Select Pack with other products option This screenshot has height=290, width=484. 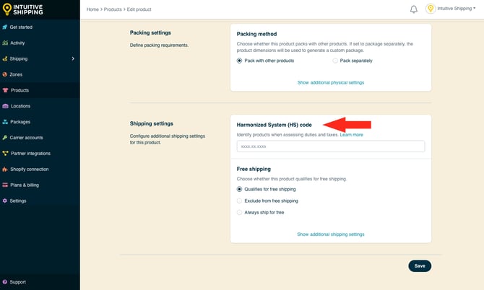[x=241, y=61]
